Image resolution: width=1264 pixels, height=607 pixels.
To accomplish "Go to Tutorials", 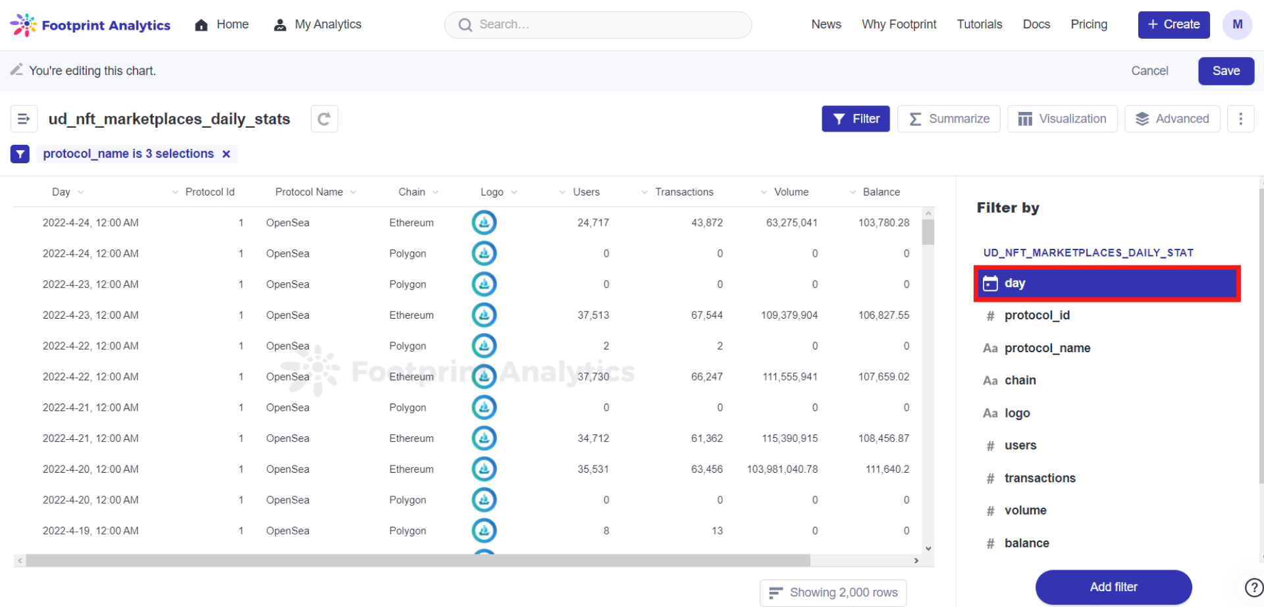I will click(980, 24).
